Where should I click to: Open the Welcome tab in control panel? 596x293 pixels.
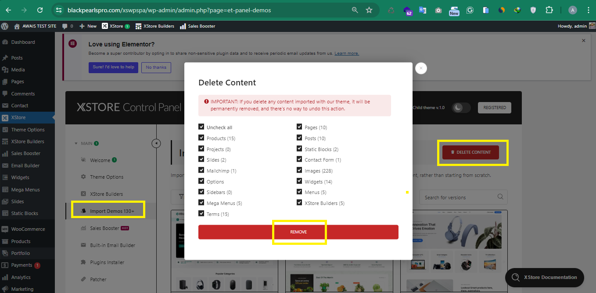[x=100, y=160]
